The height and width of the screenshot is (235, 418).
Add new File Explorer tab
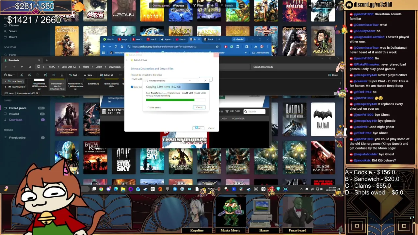47,60
